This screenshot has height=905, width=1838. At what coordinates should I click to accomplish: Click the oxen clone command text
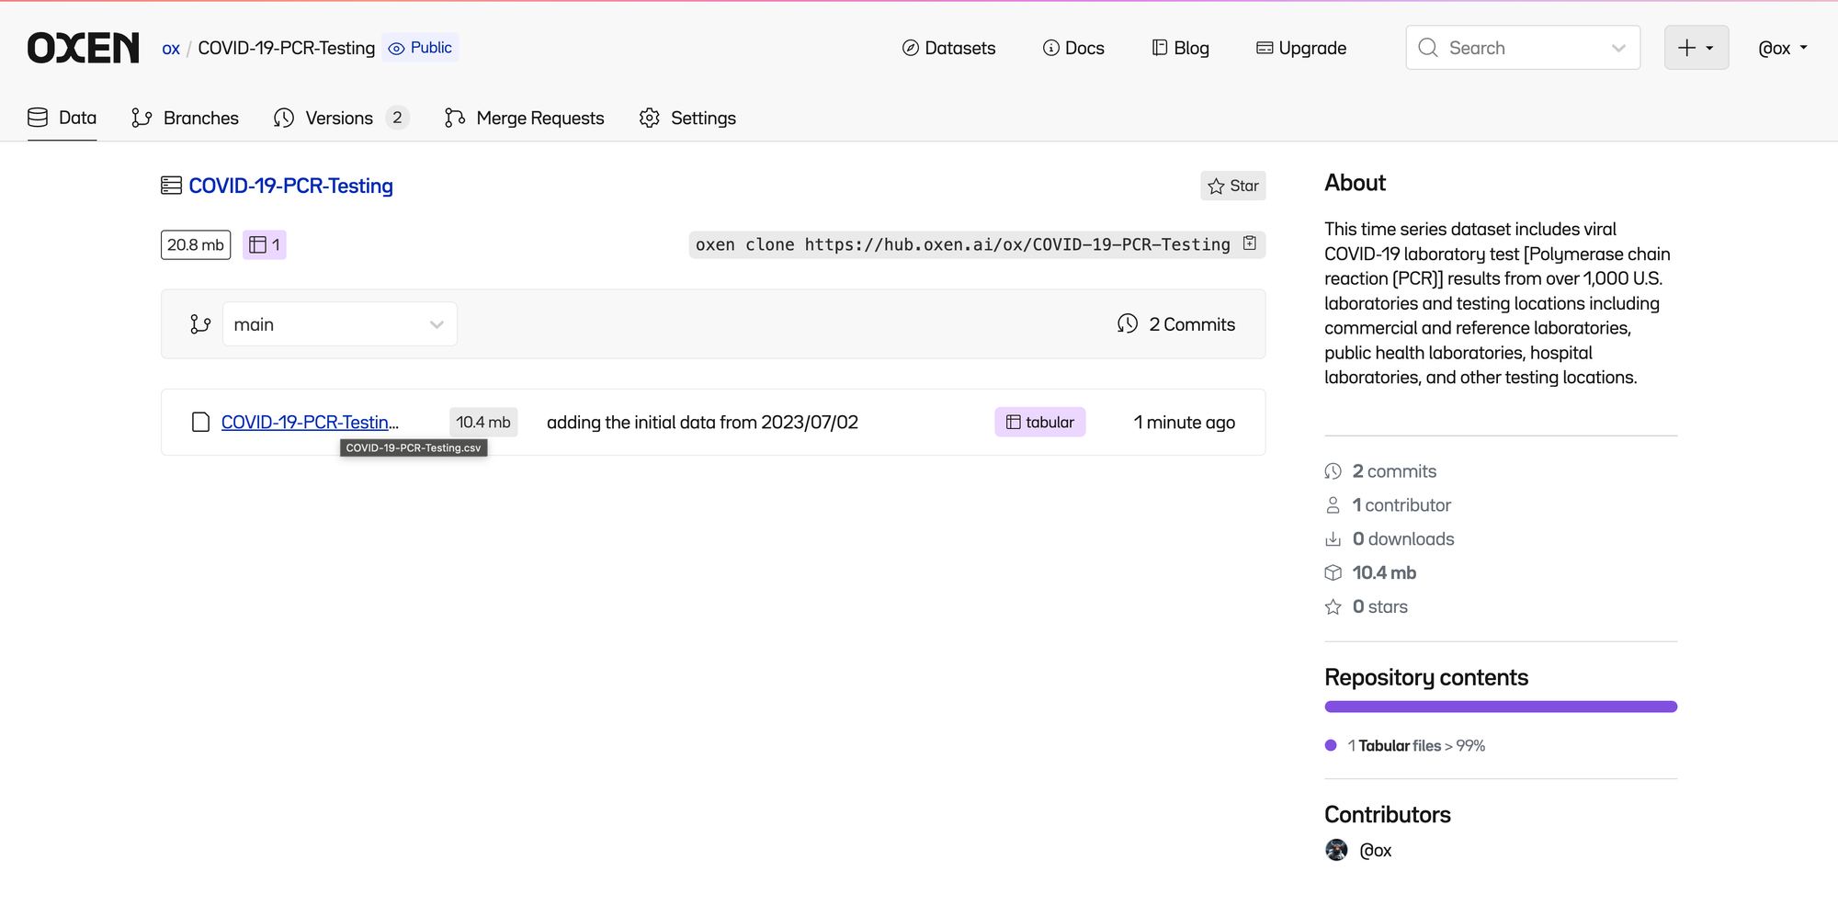(962, 244)
